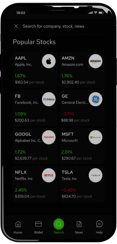Select the green Search tab button
The image size is (117, 244).
59,224
